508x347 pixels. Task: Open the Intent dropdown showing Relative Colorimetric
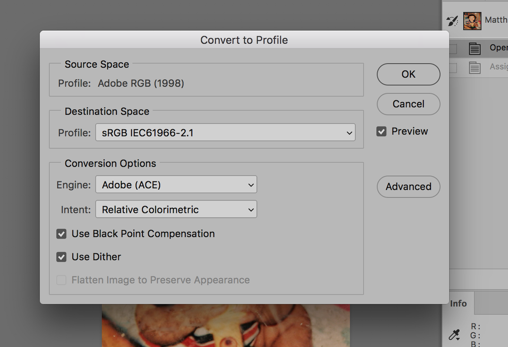[x=176, y=209]
